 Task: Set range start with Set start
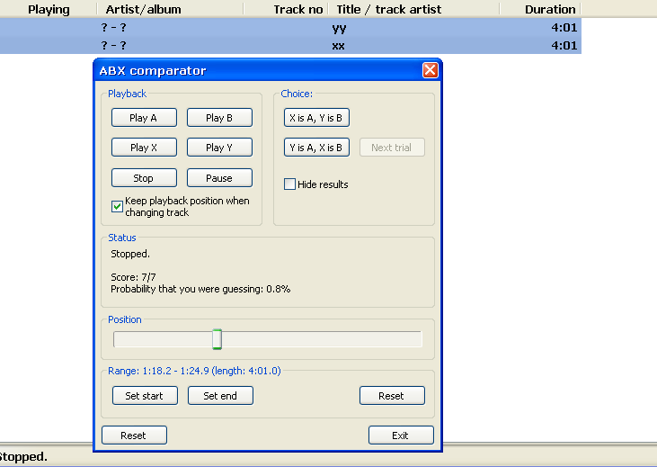click(145, 396)
